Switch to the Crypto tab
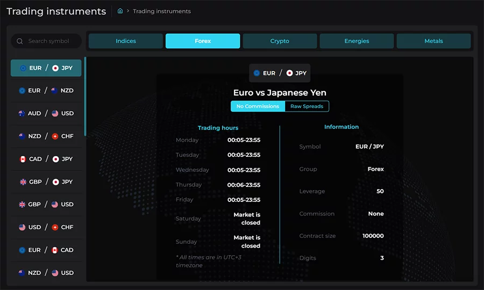 pos(280,41)
